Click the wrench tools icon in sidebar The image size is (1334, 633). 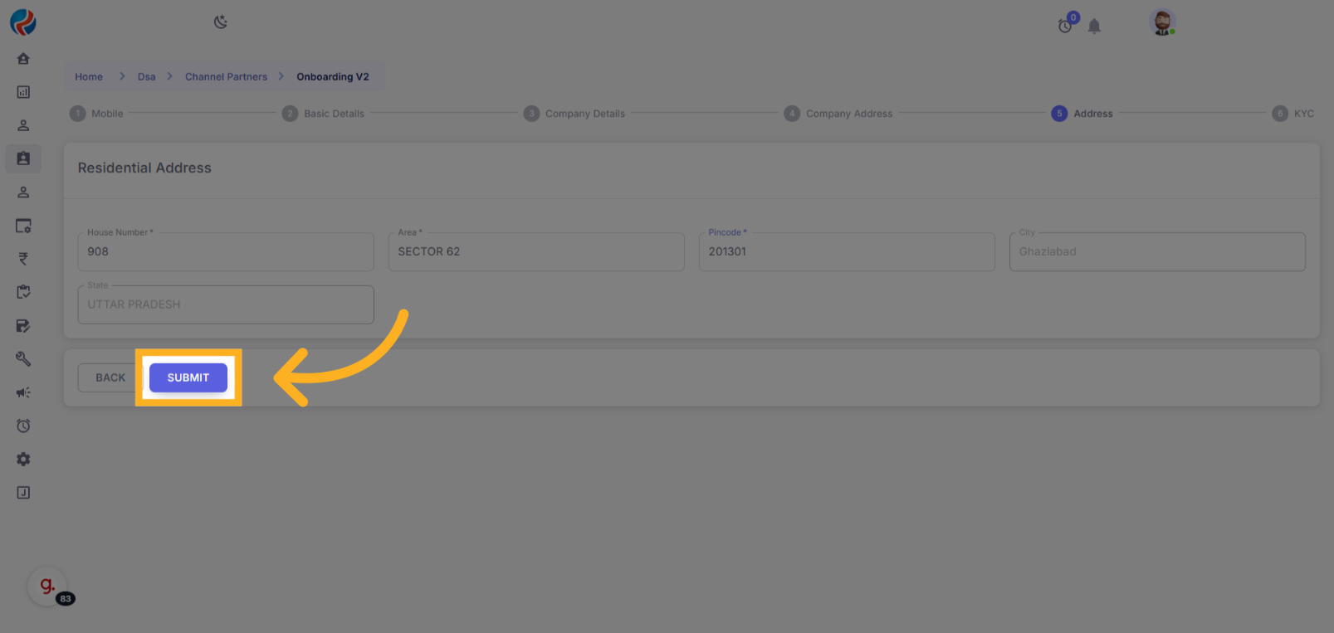(x=23, y=359)
